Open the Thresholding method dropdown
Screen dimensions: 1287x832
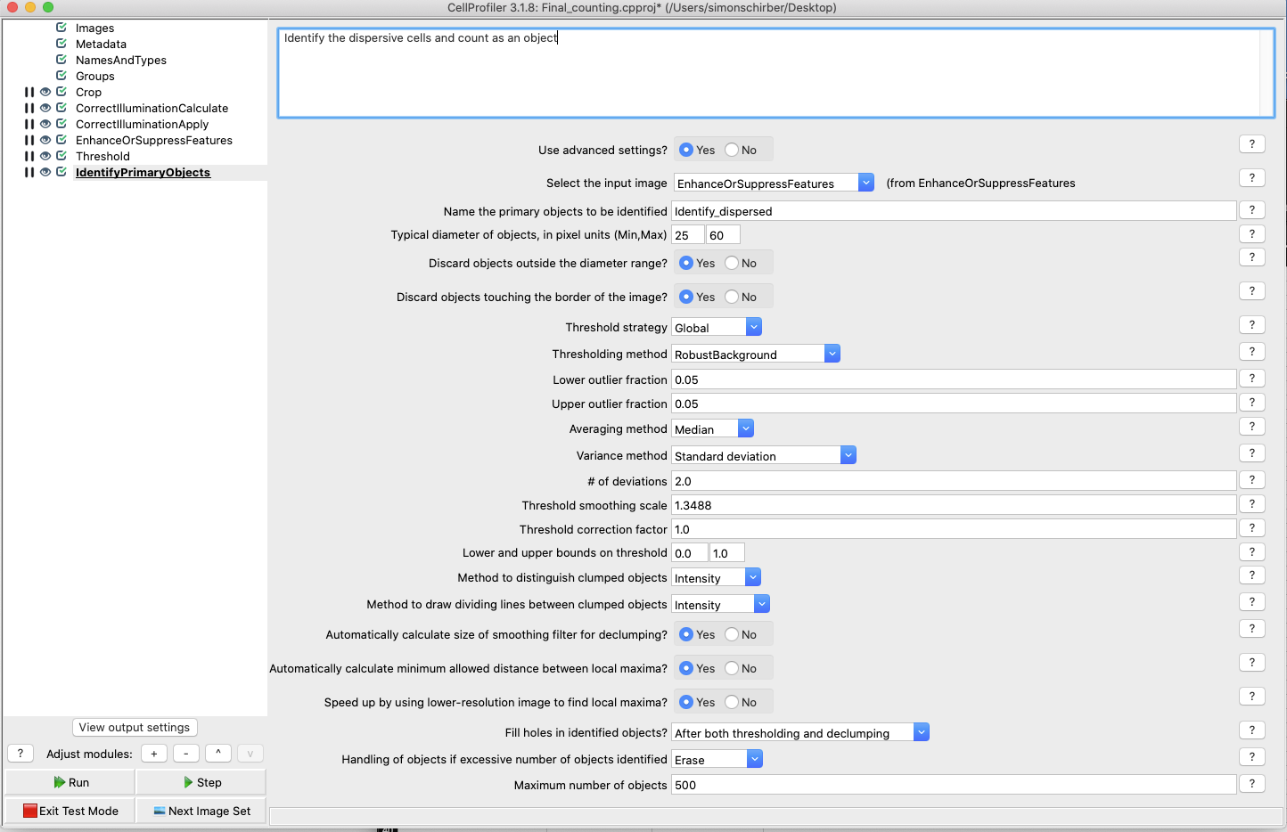point(832,353)
